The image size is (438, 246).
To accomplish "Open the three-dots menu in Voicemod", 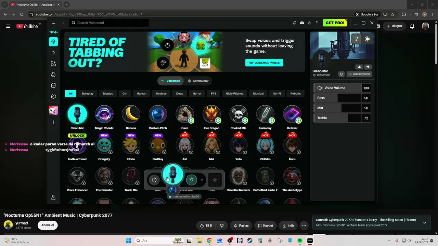I will pos(53,24).
